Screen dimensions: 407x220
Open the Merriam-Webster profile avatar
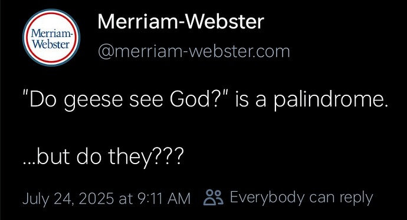51,38
